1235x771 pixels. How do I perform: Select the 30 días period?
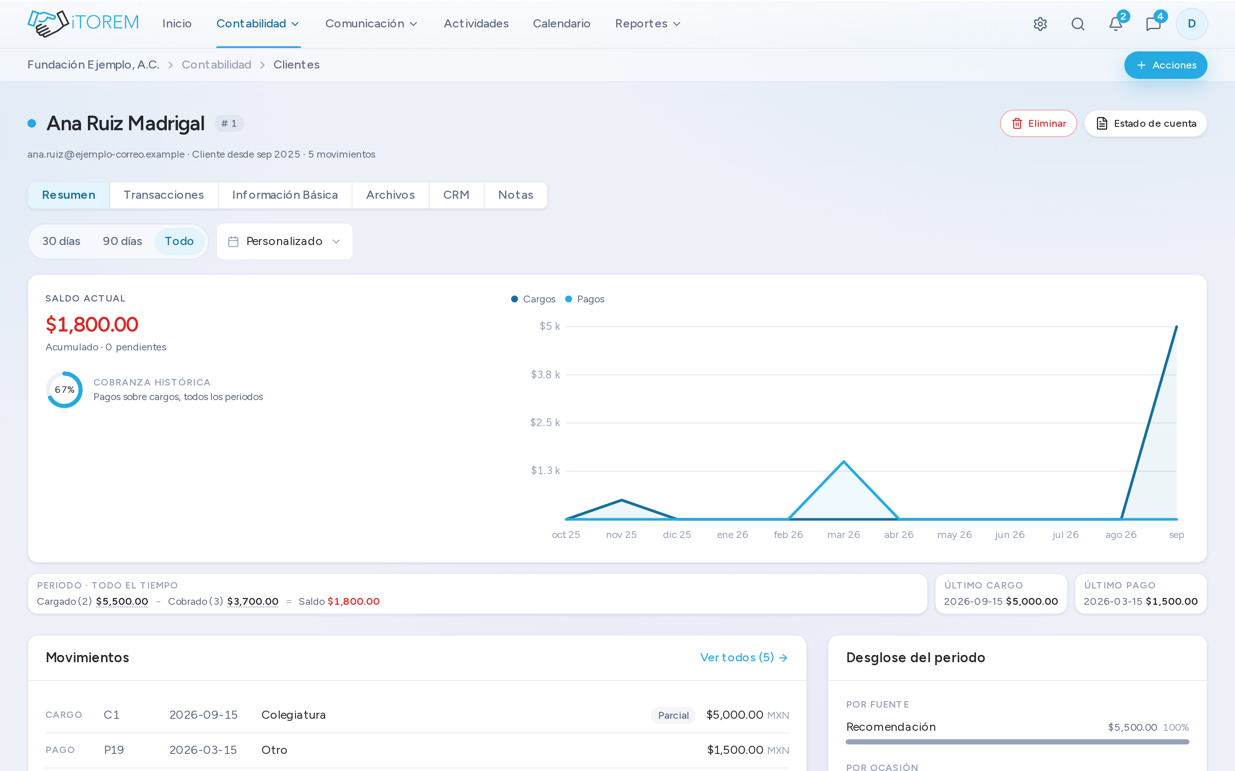[x=61, y=242]
